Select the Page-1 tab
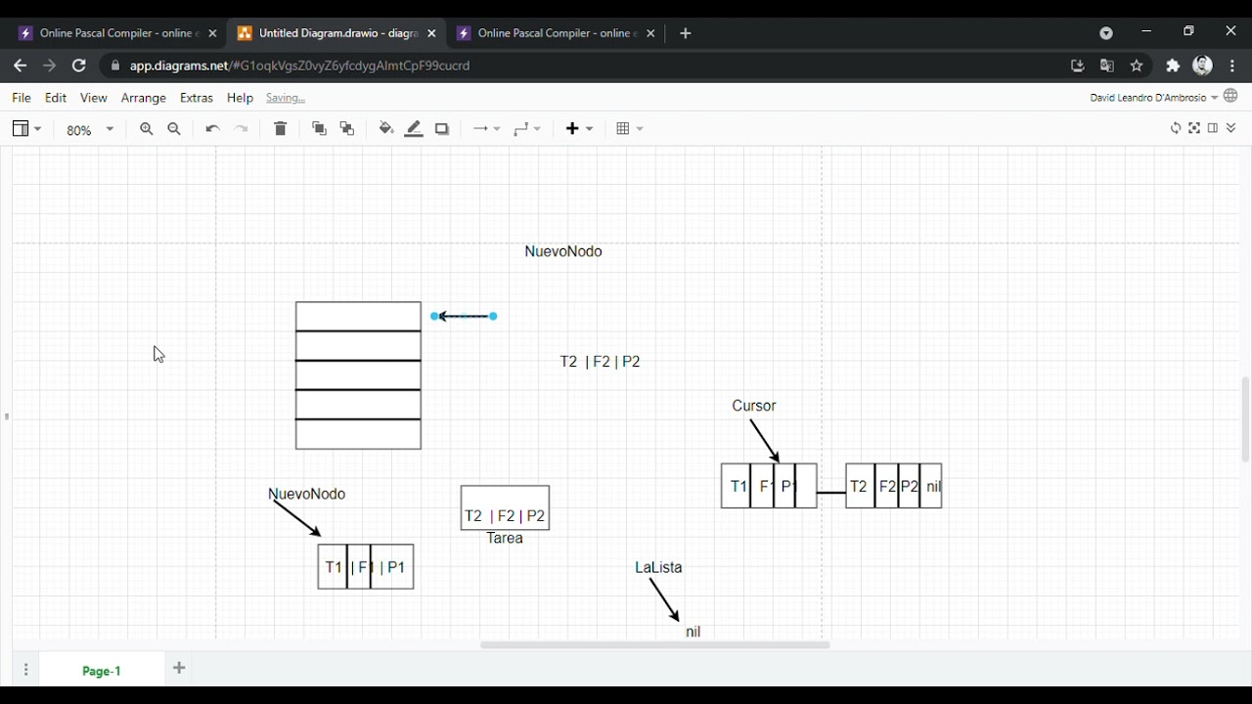1252x704 pixels. coord(102,671)
